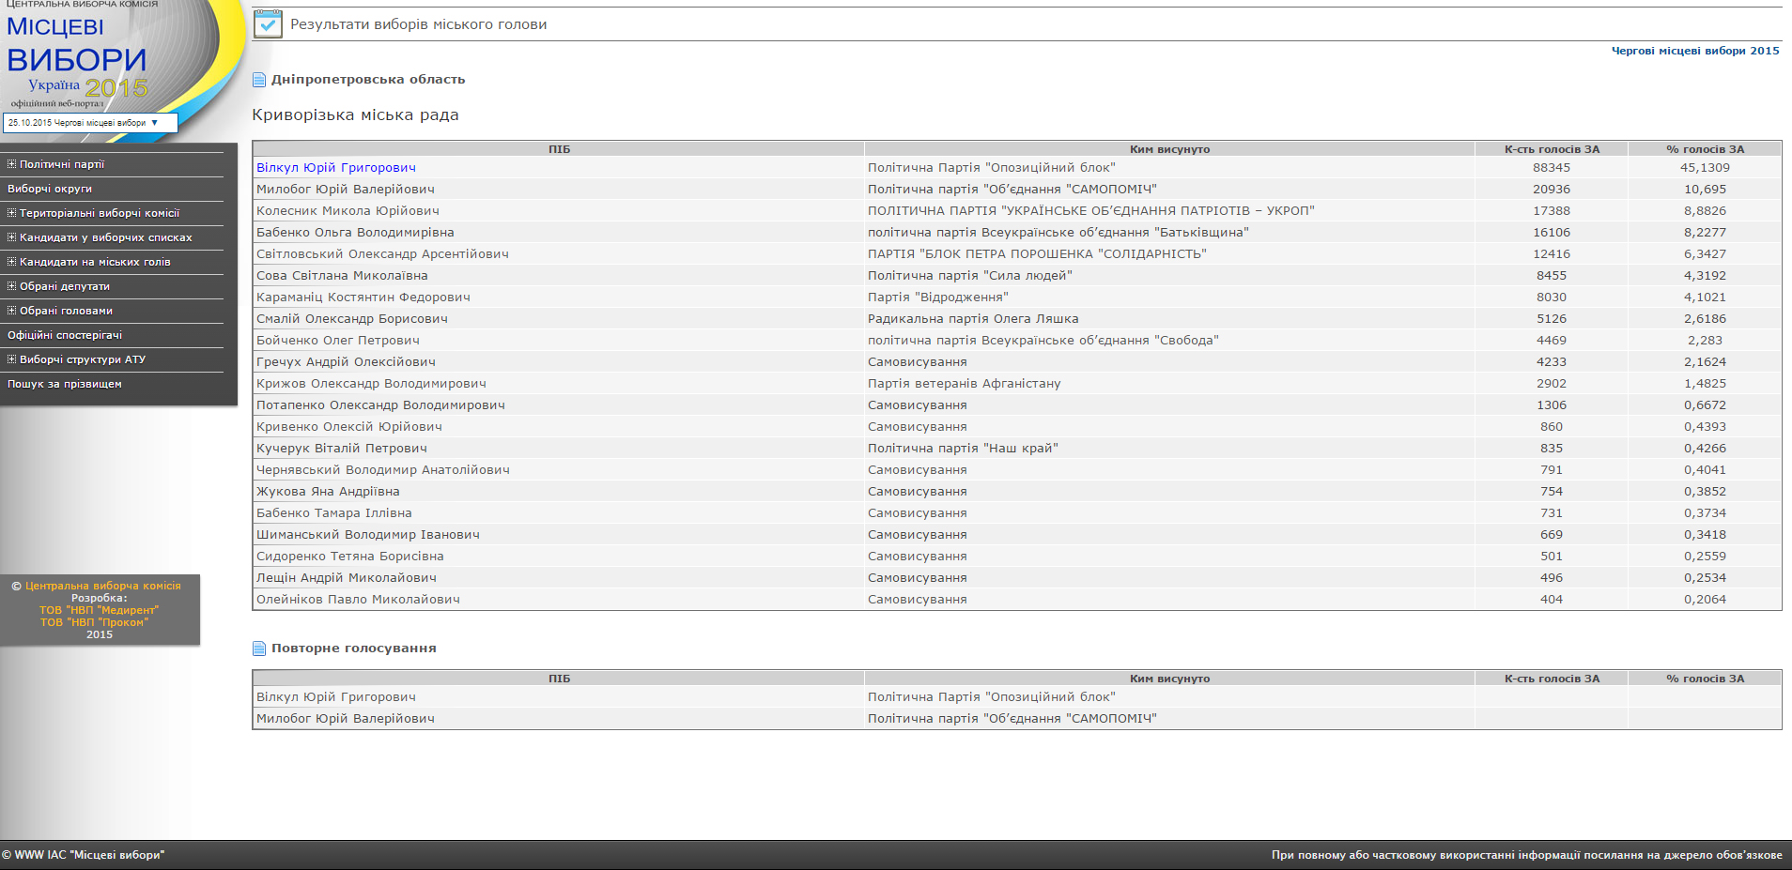Click the document icon next to Повторне голосування
This screenshot has width=1792, height=870.
[x=259, y=649]
